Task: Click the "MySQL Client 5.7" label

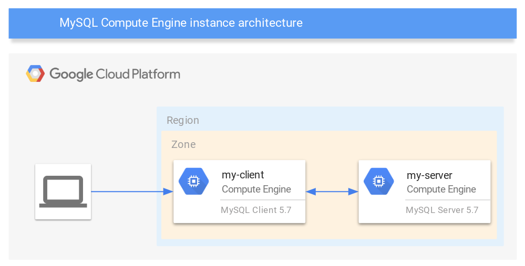Action: [256, 210]
